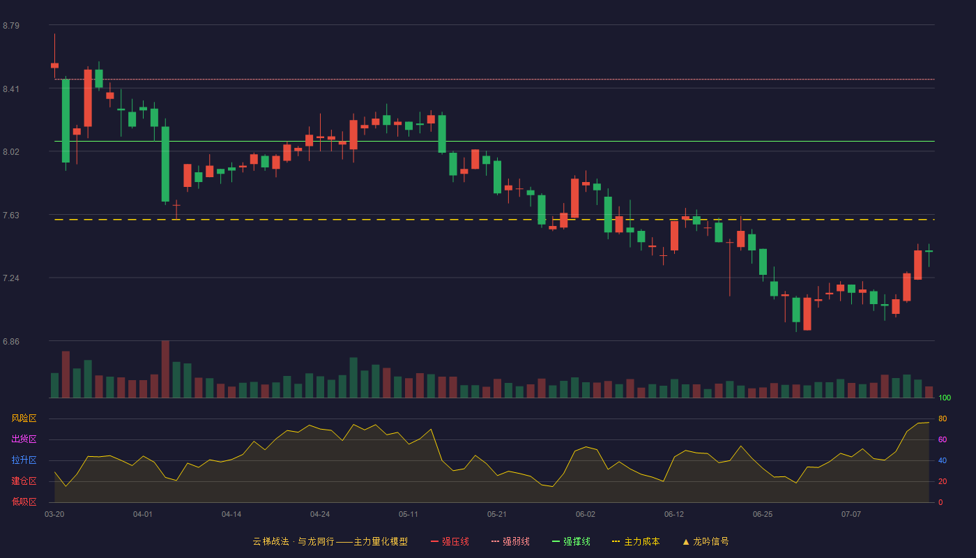
Task: Toggle the 强撑线 legend item
Action: 571,541
